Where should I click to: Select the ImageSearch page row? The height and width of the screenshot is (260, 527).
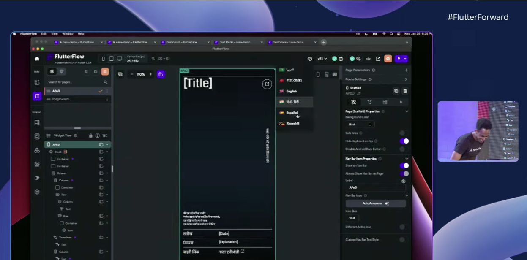tap(77, 99)
